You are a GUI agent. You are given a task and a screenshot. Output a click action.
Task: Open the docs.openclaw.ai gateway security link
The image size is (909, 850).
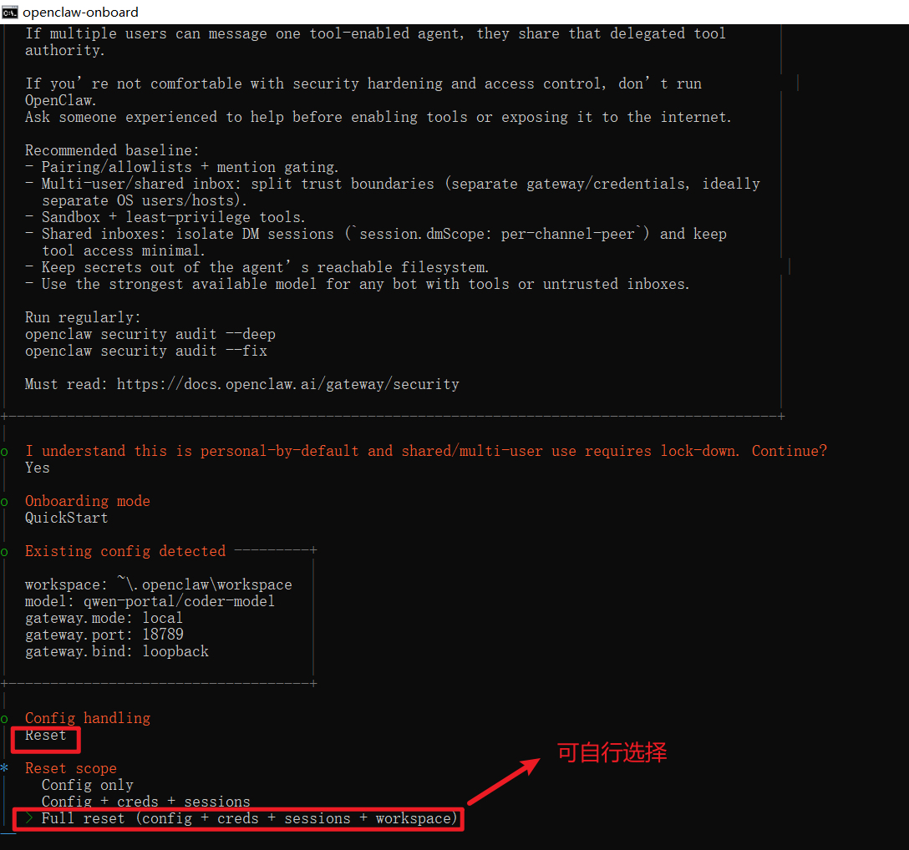pyautogui.click(x=288, y=384)
